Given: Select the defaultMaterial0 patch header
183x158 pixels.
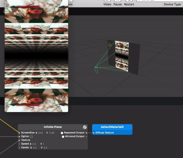Looking at the screenshot, I should (112, 127).
